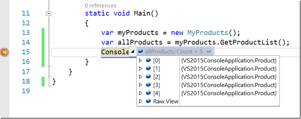Expand the [0] product entry
Image resolution: width=301 pixels, height=119 pixels.
141,61
